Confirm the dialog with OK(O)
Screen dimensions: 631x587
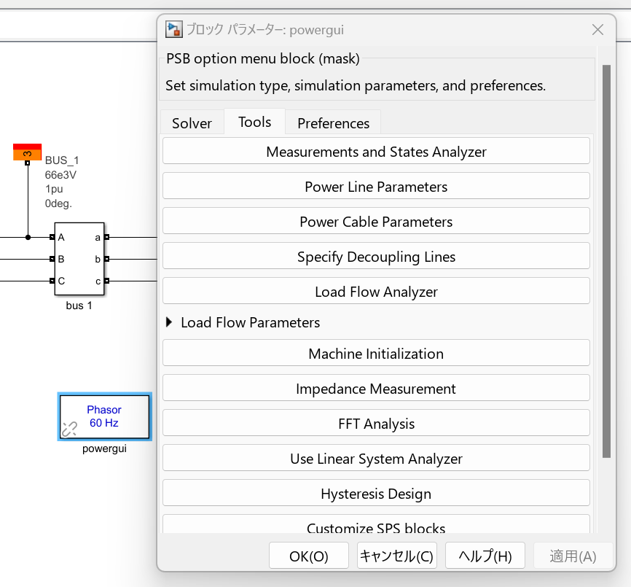click(308, 555)
